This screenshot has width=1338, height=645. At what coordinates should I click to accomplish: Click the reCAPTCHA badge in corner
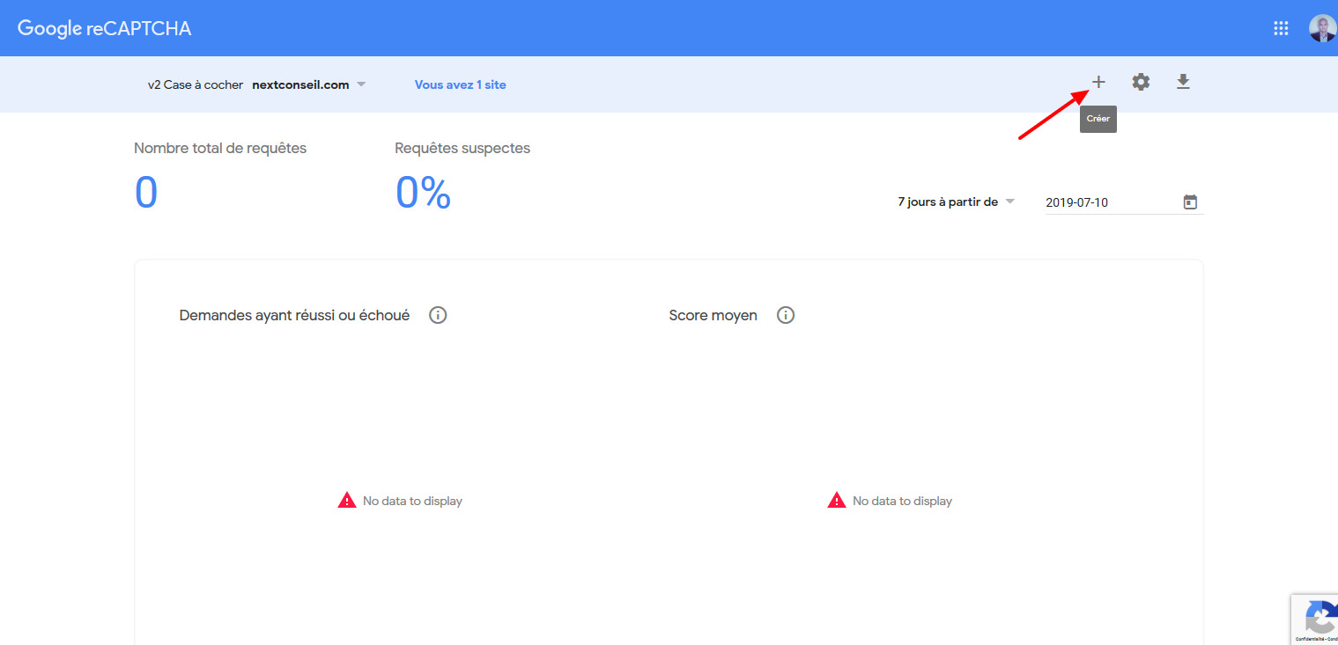click(1314, 619)
